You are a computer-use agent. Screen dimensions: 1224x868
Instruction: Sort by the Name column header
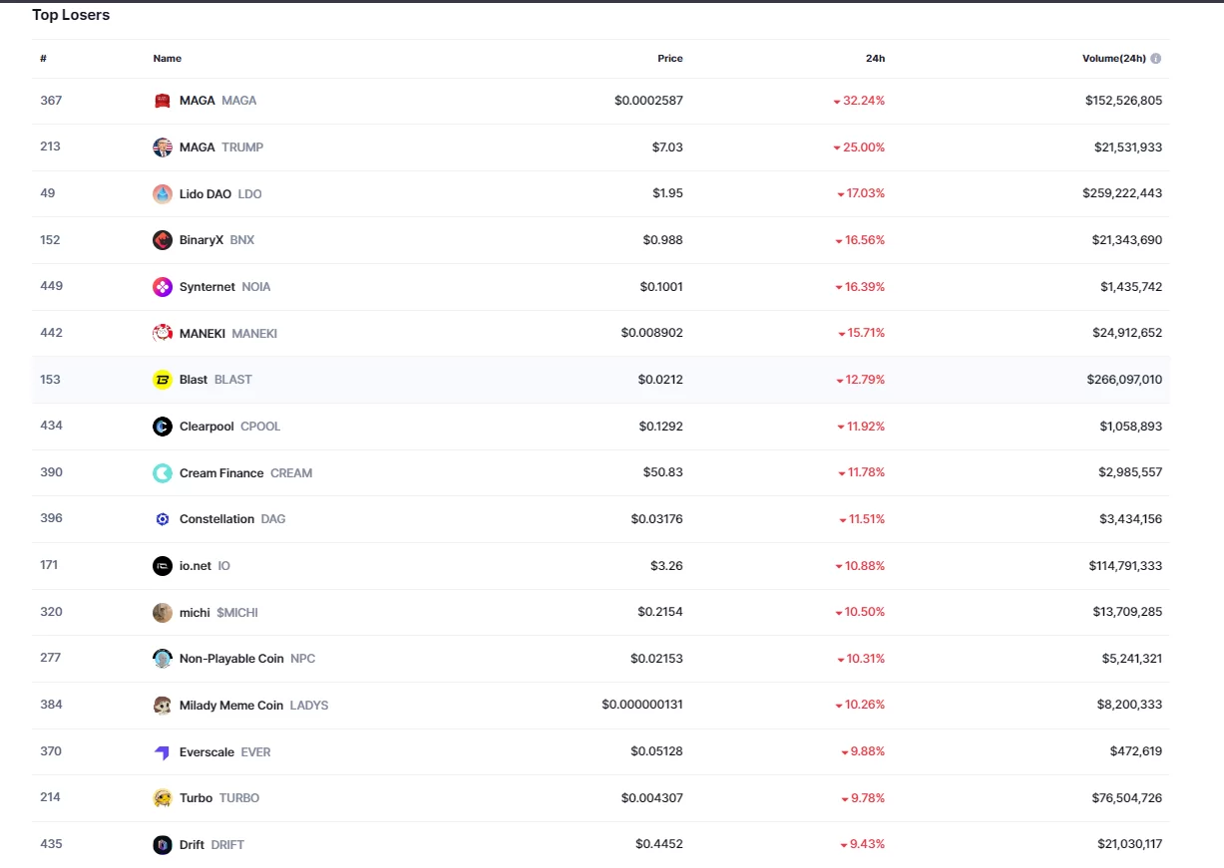(x=168, y=59)
